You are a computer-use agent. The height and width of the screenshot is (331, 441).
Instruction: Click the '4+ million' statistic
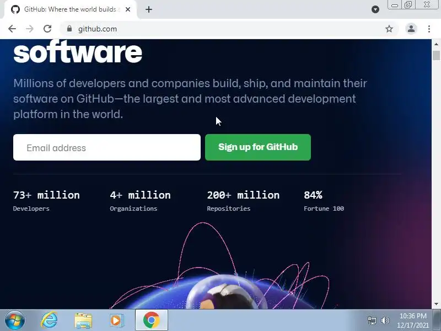[140, 195]
